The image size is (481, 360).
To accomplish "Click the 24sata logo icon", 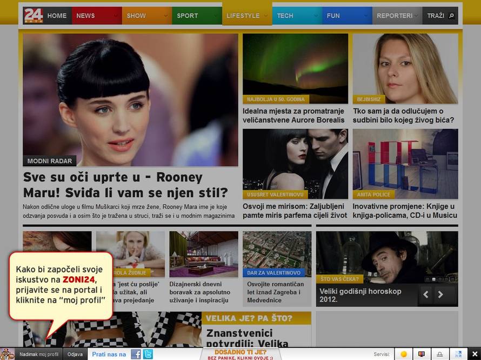I will point(33,16).
